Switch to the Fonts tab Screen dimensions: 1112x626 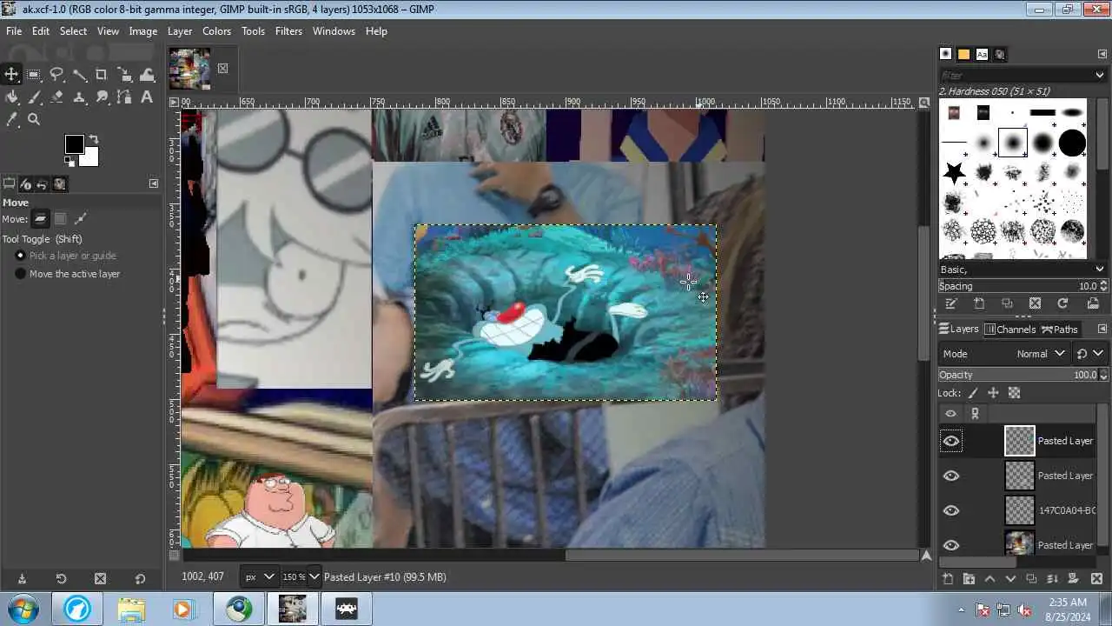pyautogui.click(x=982, y=54)
